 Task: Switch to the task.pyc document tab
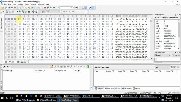coord(22,62)
